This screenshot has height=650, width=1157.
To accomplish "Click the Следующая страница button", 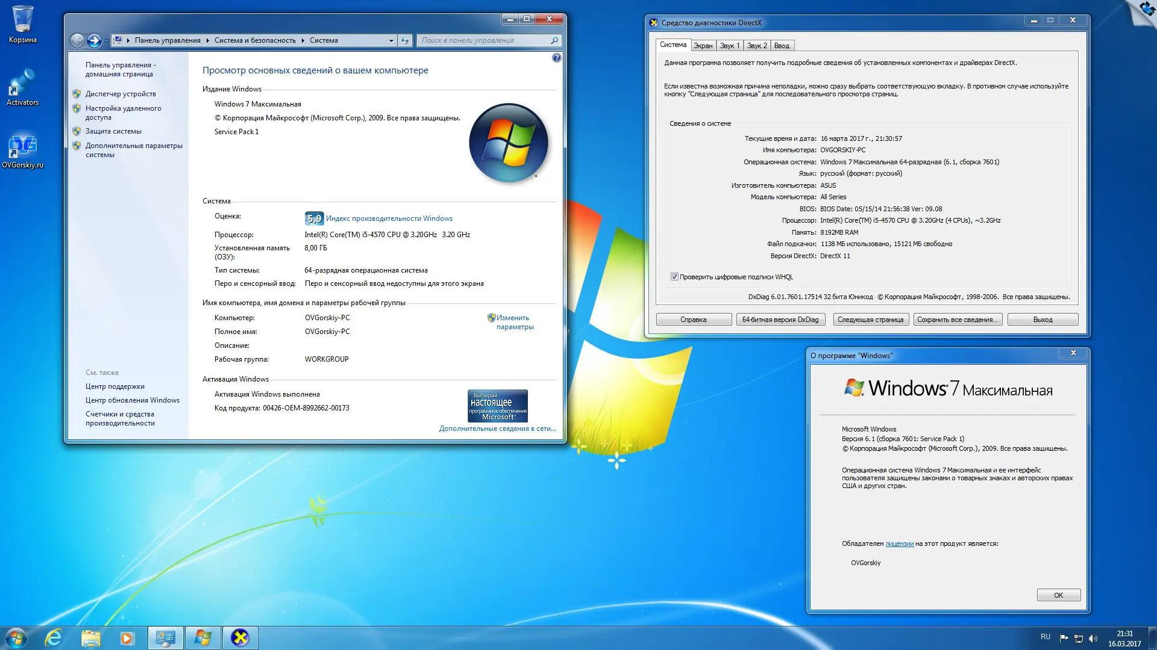I will coord(870,320).
